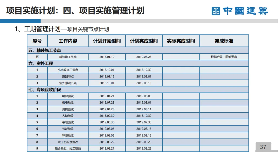Image resolution: width=278 pixels, height=156 pixels.
Task: Select section row 七、专项验收阶段
Action: (138, 90)
